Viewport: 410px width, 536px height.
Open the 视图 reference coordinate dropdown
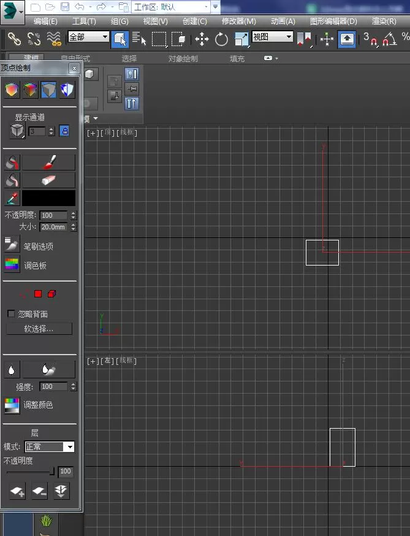coord(273,36)
